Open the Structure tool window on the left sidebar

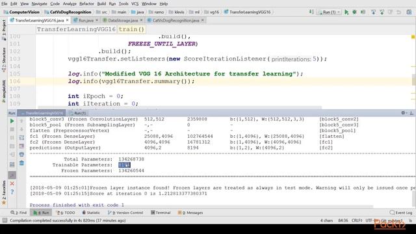4,60
